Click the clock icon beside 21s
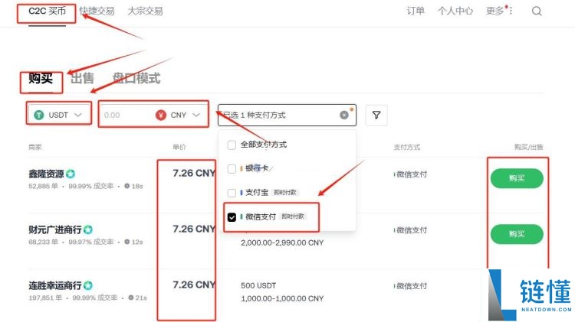This screenshot has width=575, height=322. point(131,298)
